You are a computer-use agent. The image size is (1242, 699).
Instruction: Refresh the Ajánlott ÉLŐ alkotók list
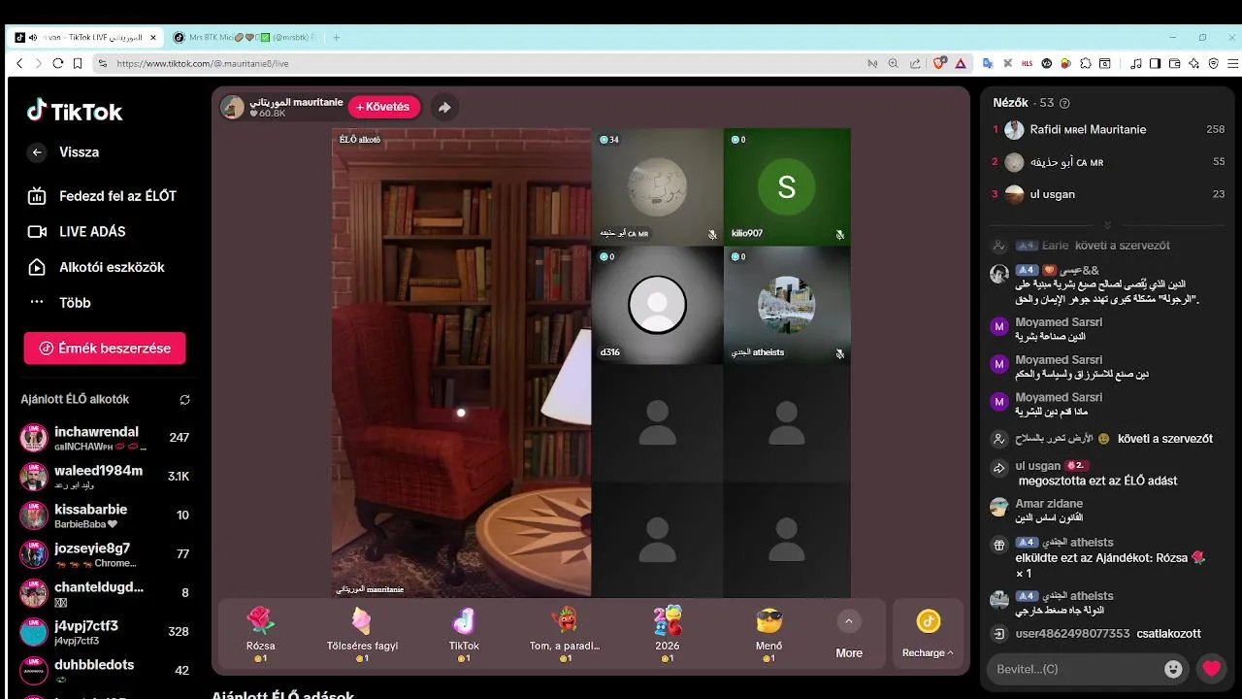[x=184, y=400]
